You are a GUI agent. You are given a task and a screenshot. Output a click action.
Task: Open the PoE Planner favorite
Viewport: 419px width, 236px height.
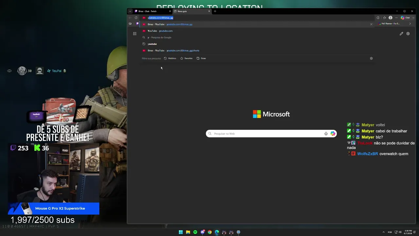(x=389, y=24)
